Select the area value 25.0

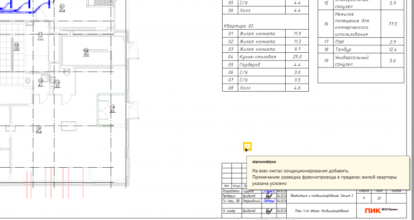pos(297,57)
